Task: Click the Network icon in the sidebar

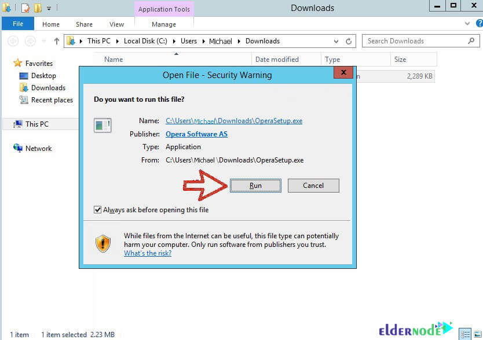Action: pos(18,148)
